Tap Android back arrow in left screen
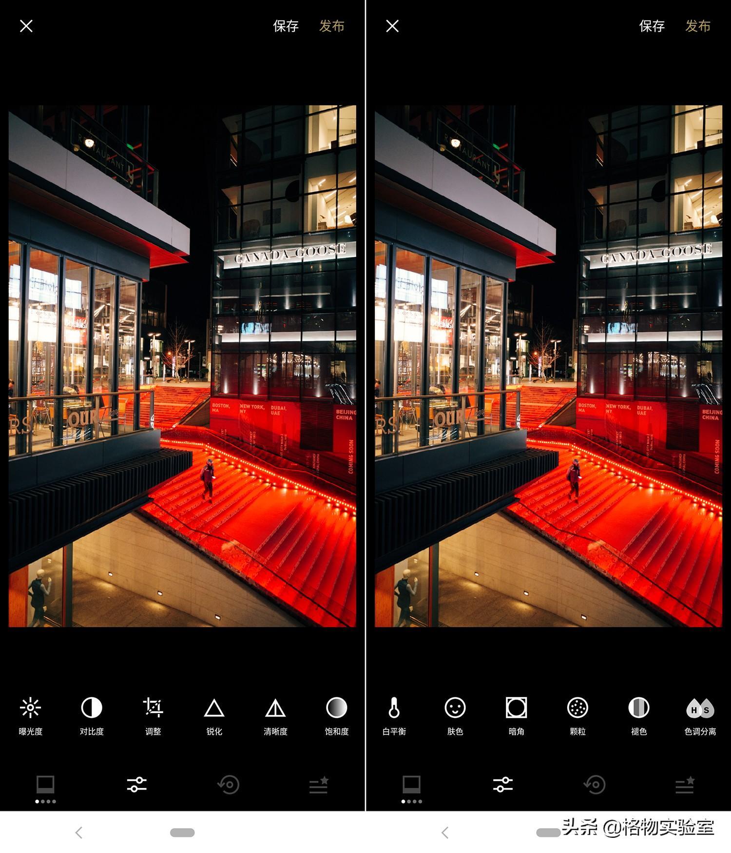 (78, 833)
